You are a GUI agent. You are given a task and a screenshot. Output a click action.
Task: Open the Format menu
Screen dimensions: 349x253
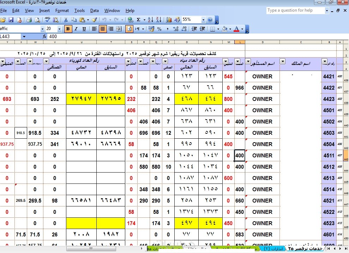pos(62,11)
